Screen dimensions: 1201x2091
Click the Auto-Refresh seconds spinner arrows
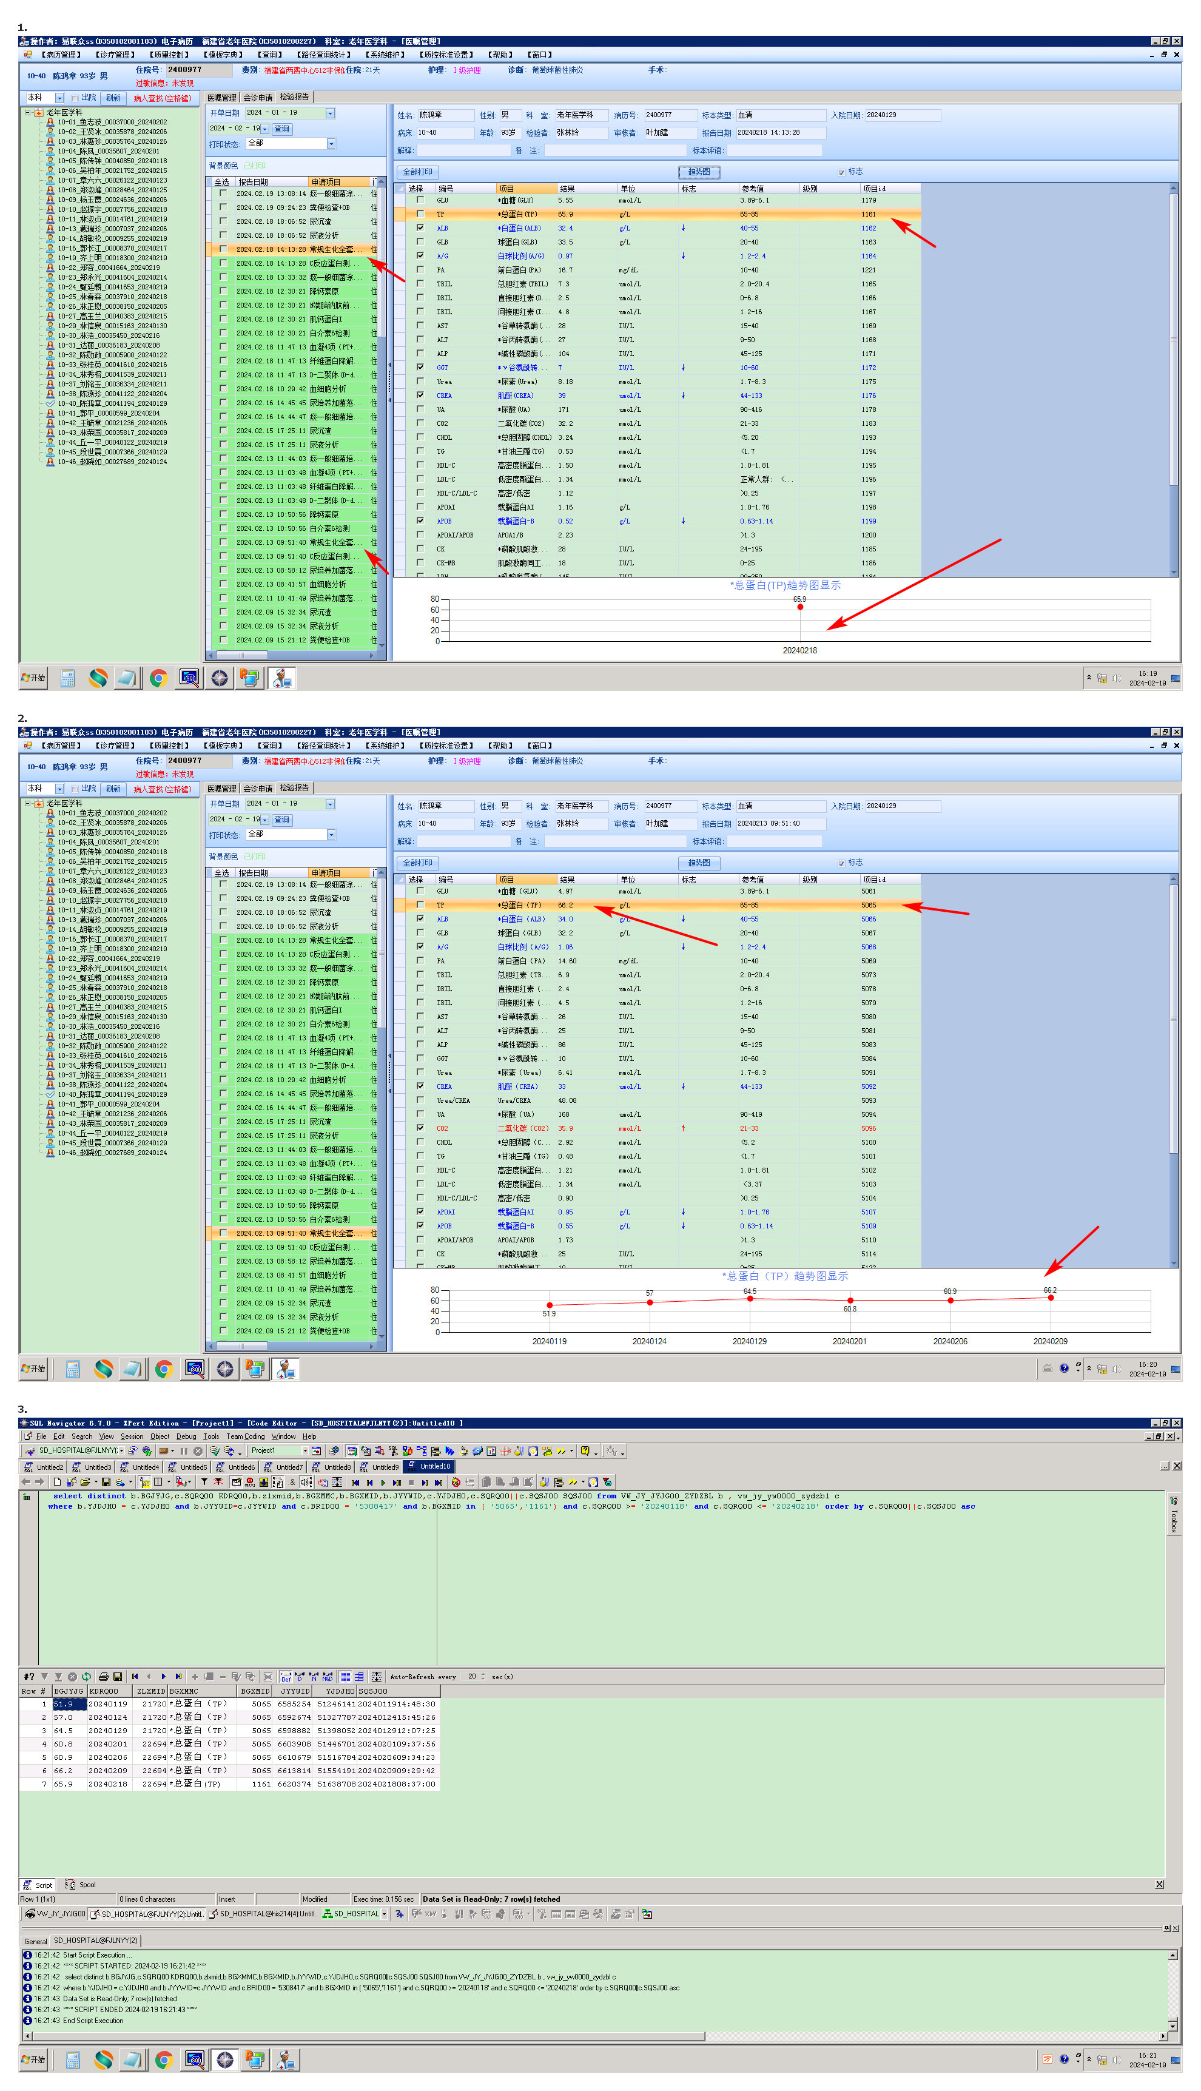click(x=483, y=1677)
